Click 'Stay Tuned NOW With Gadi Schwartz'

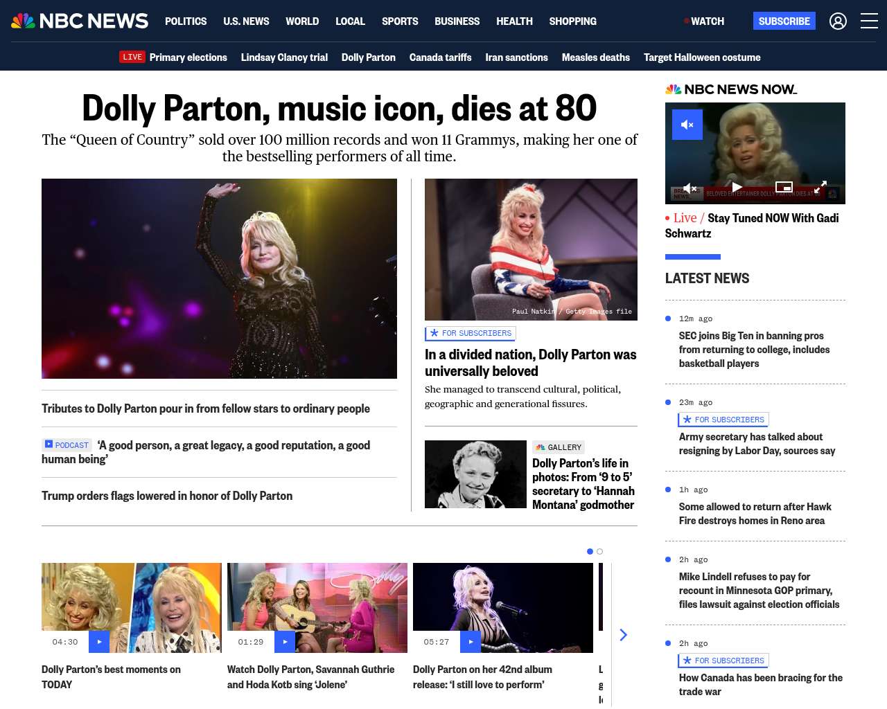coord(752,226)
